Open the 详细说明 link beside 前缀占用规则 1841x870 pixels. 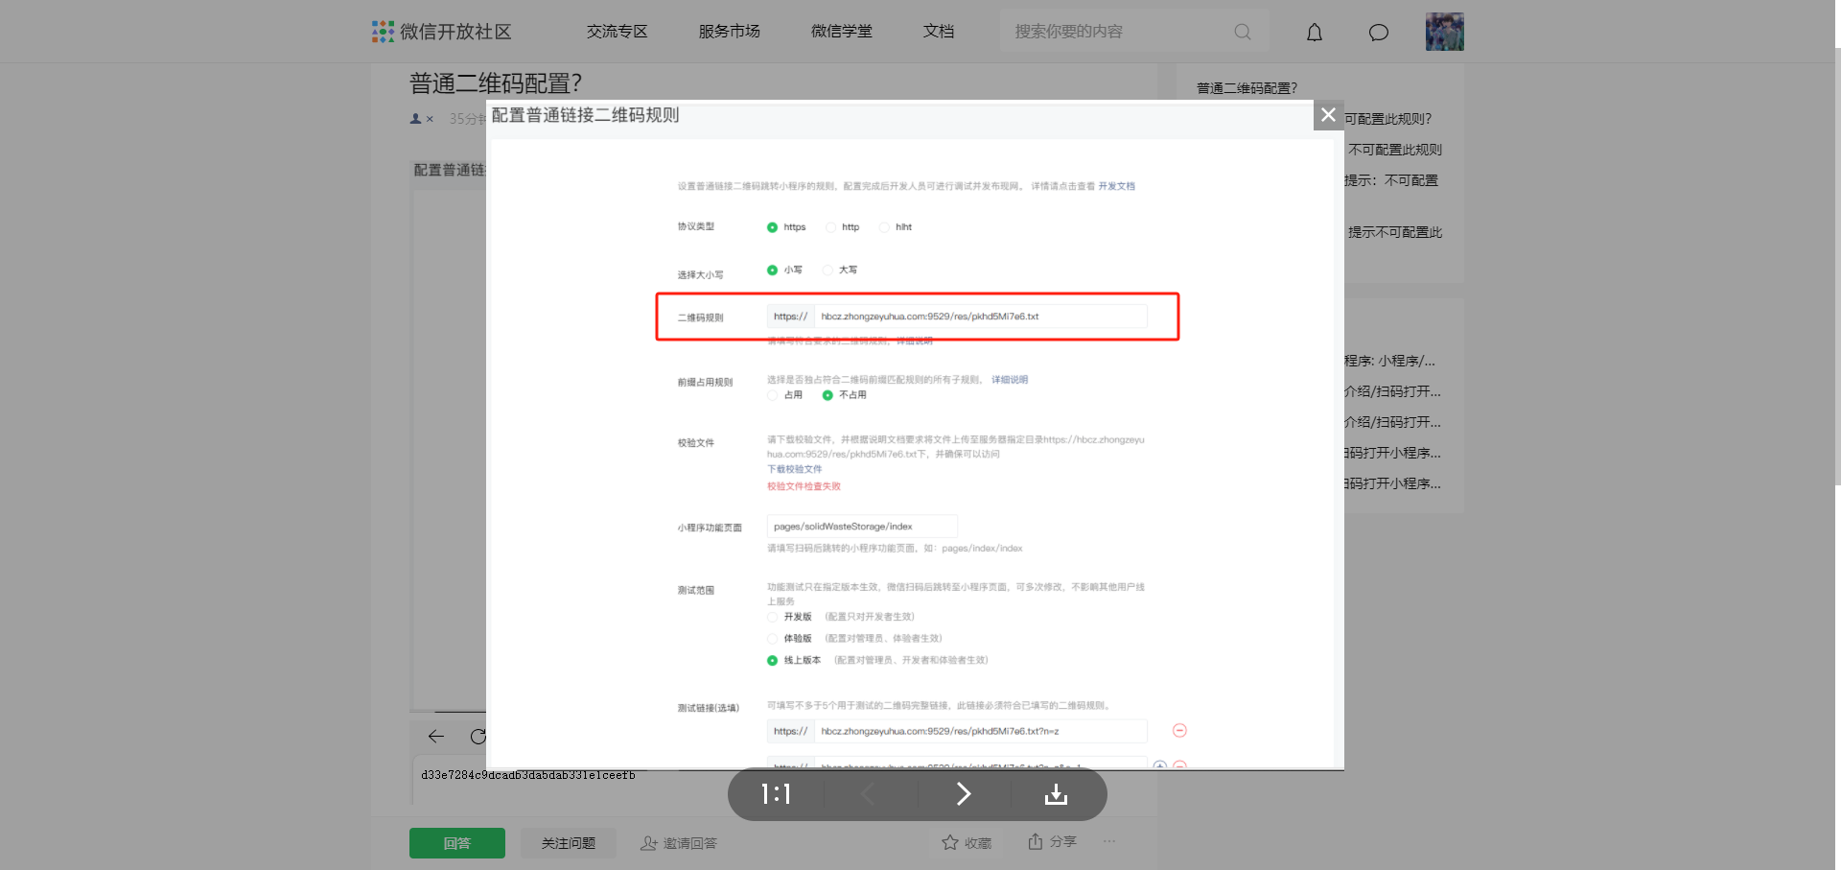[x=1010, y=380]
